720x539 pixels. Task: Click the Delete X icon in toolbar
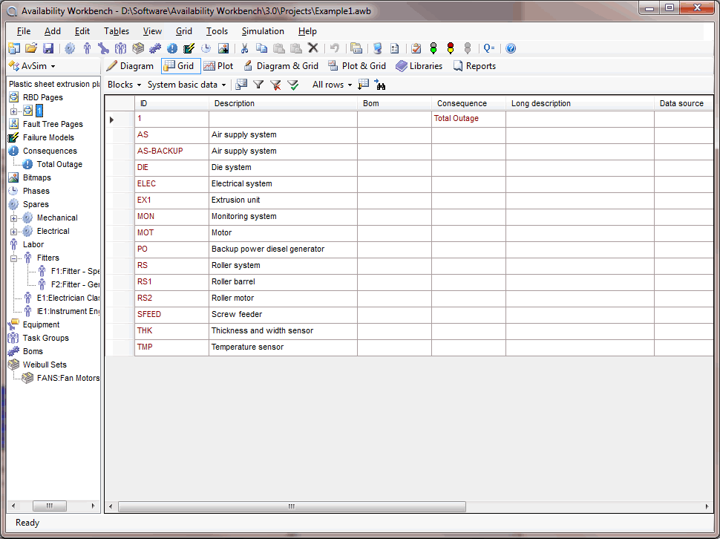[313, 48]
